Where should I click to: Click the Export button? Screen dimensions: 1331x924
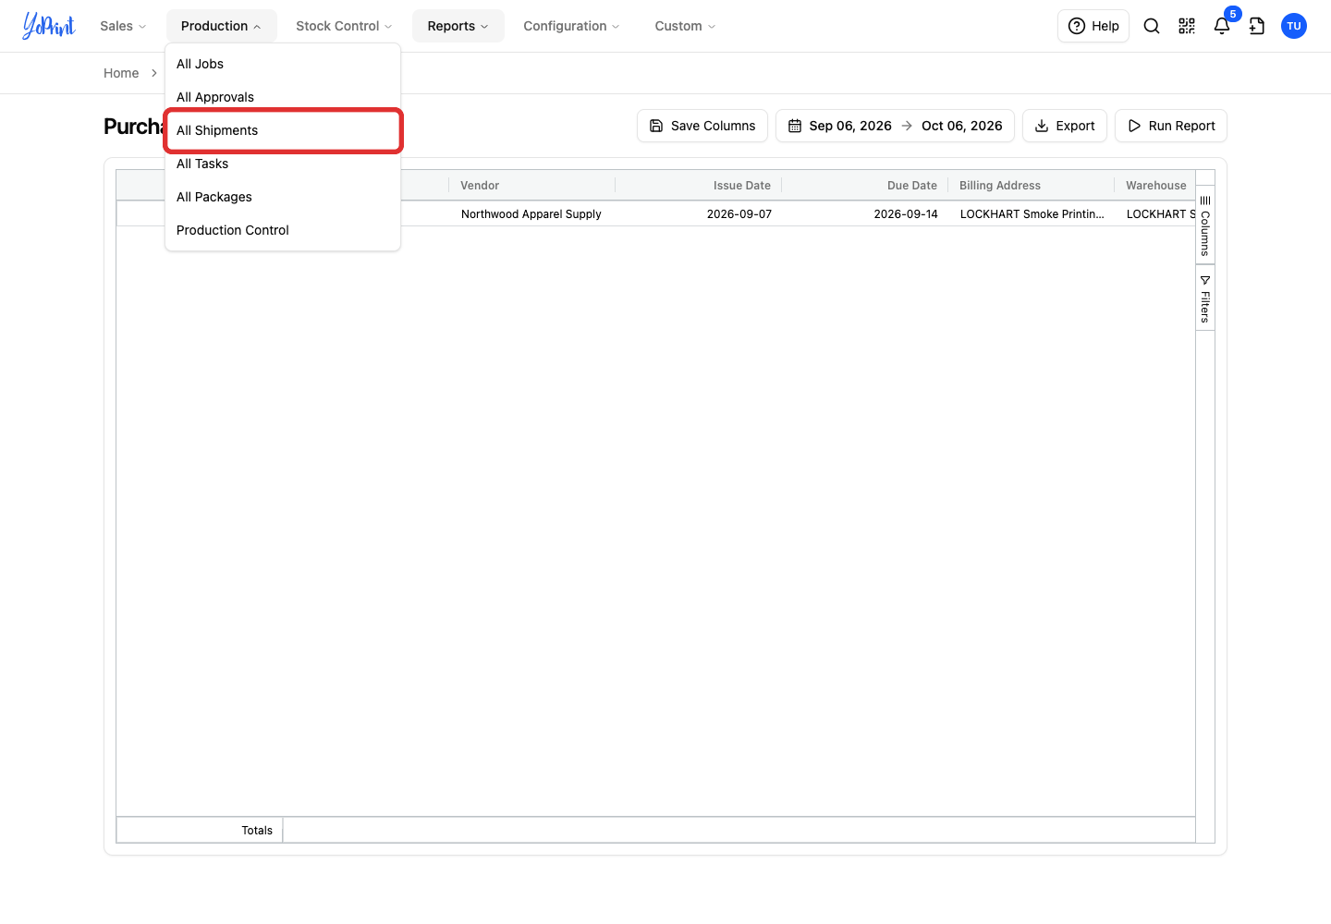(x=1065, y=126)
